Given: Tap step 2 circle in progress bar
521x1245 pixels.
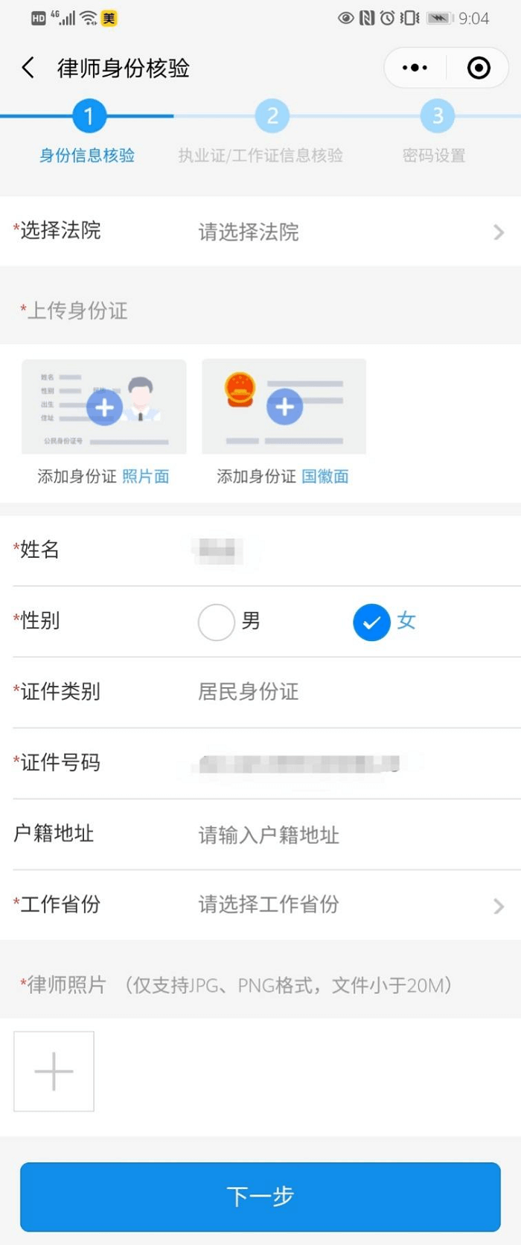Looking at the screenshot, I should (x=272, y=116).
